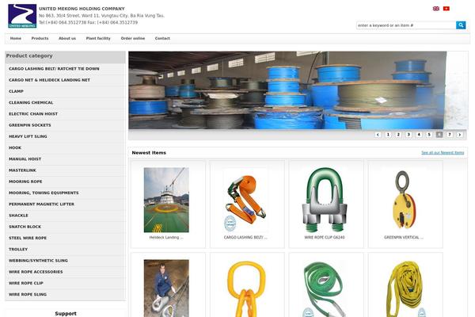Open the About us menu item

tap(67, 39)
